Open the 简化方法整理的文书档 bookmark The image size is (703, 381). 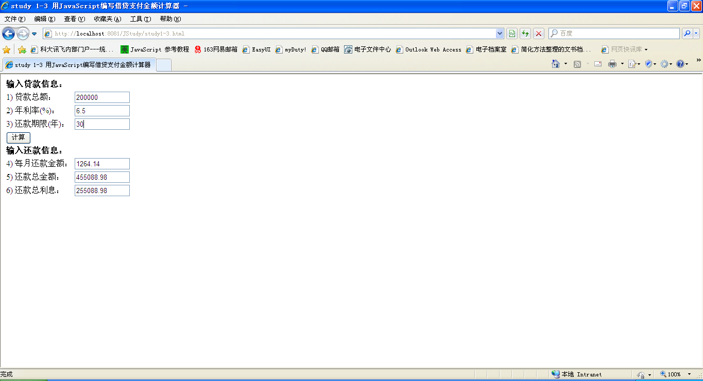tap(551, 49)
